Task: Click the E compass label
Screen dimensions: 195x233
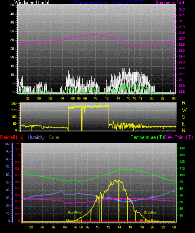Action: point(183,124)
